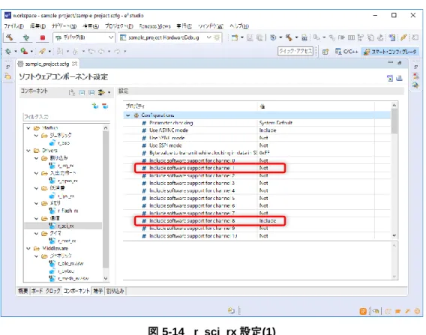Image resolution: width=426 pixels, height=335 pixels.
Task: Click the New wizard toolbar icon
Action: point(235,37)
